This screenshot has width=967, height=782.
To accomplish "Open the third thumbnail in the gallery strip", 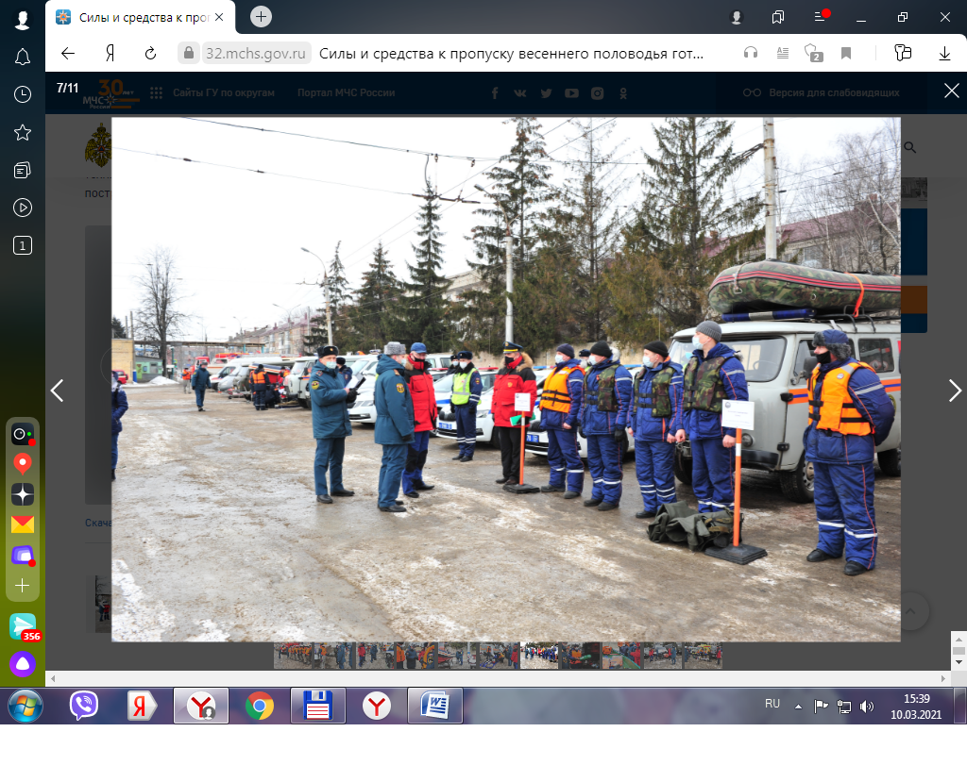I will pos(375,656).
